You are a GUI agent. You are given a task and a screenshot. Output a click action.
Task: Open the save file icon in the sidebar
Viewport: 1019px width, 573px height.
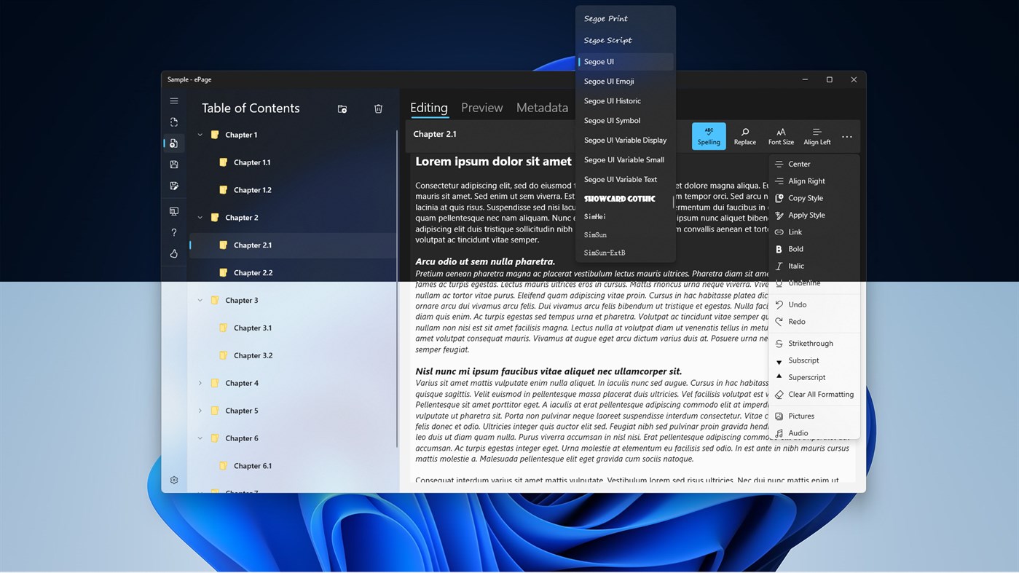tap(173, 165)
